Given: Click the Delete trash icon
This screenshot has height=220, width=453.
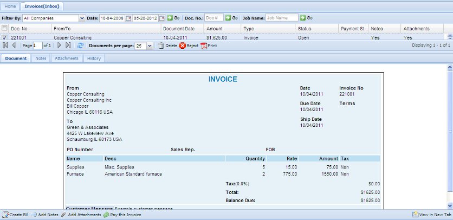Looking at the screenshot, I should [161, 46].
